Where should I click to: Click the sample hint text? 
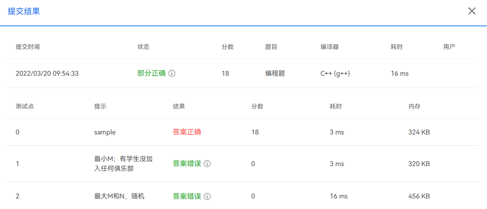(x=105, y=132)
